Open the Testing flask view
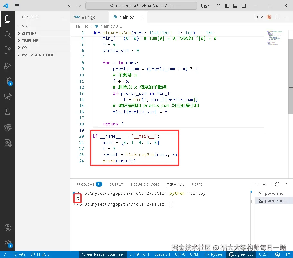 click(7, 112)
